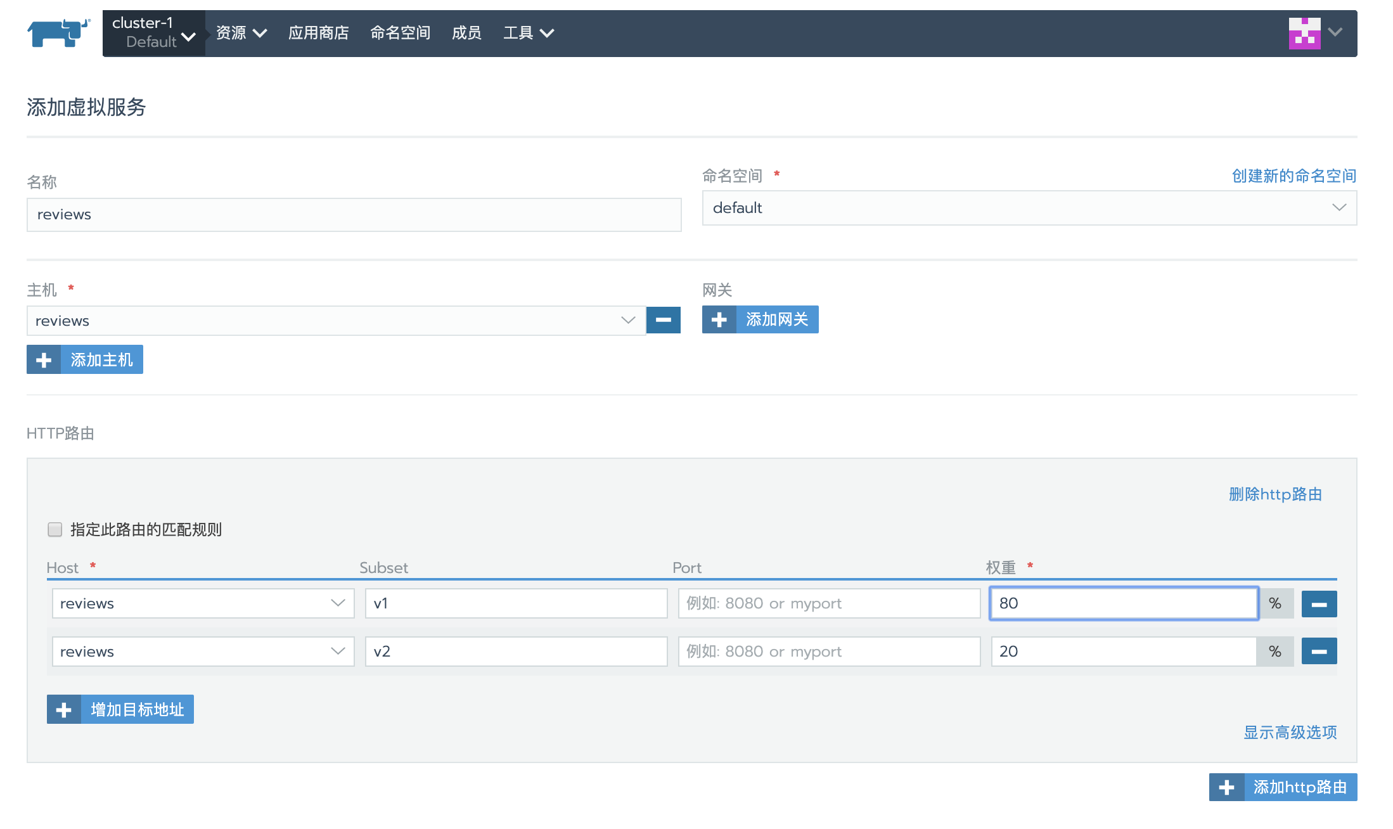Remove the v2 destination row

tap(1319, 652)
